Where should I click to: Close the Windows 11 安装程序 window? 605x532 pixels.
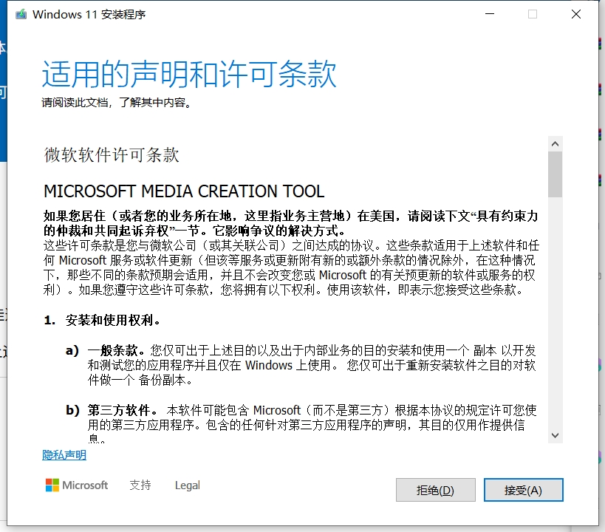click(575, 14)
